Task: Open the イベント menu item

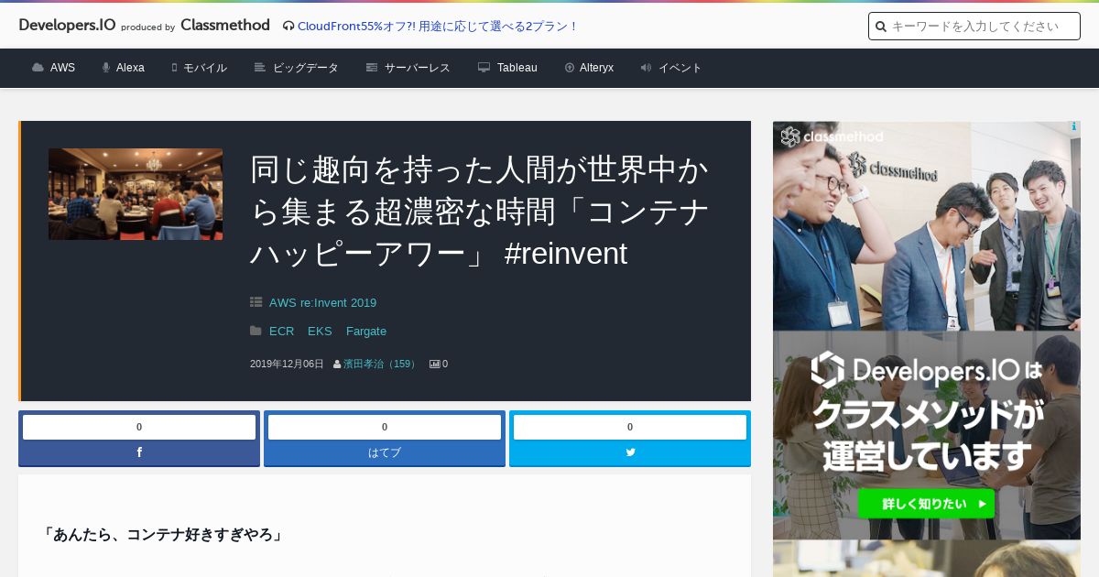Action: 680,68
